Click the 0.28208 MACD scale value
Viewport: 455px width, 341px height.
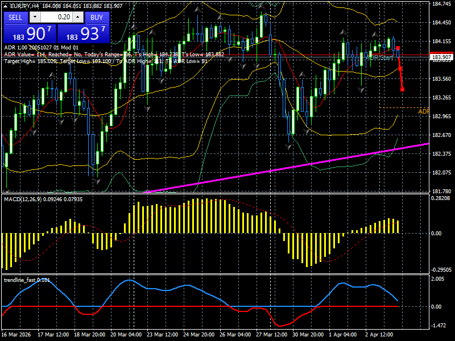pos(440,198)
